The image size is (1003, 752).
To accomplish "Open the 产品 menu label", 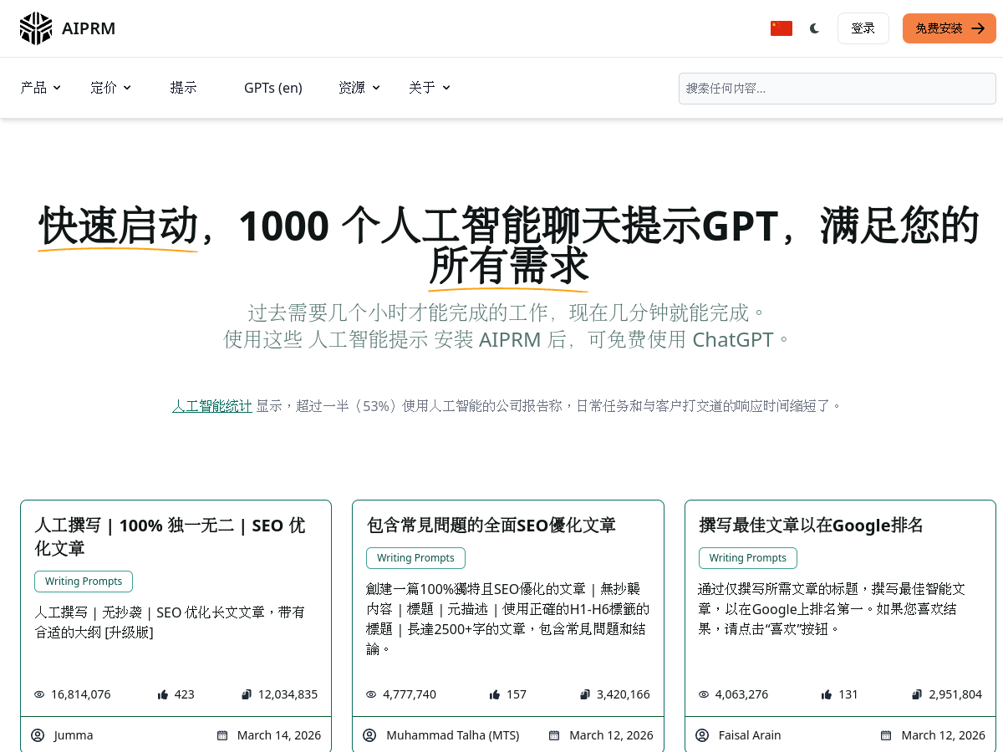I will 33,87.
